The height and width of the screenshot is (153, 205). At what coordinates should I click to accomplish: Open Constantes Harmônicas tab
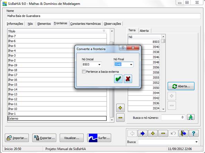tap(86, 24)
